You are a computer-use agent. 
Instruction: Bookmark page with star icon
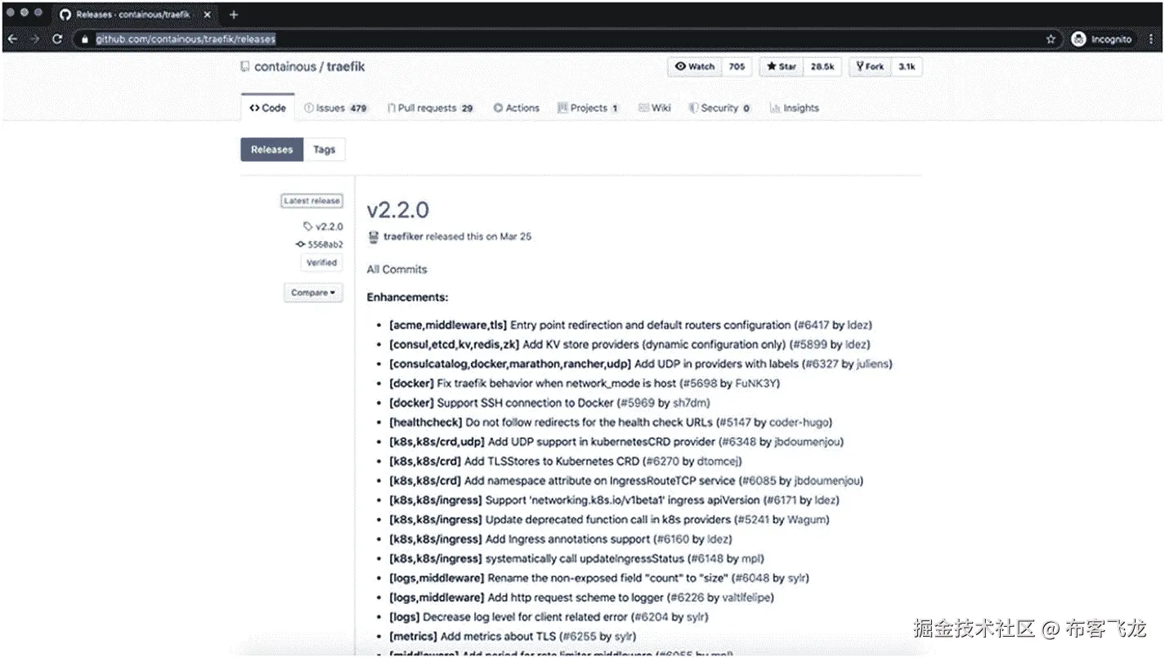click(1051, 38)
